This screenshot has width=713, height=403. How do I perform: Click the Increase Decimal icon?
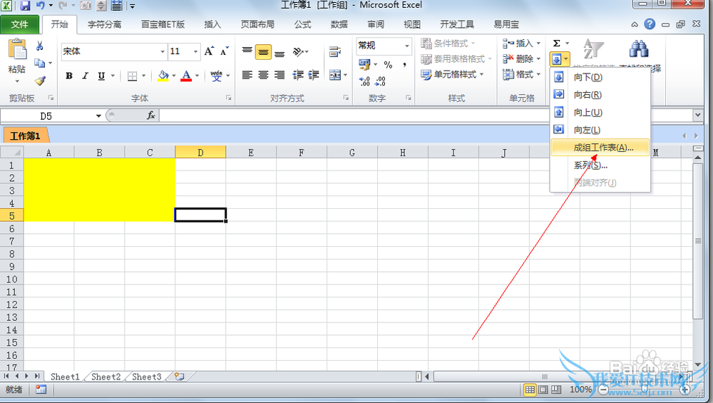pos(364,81)
